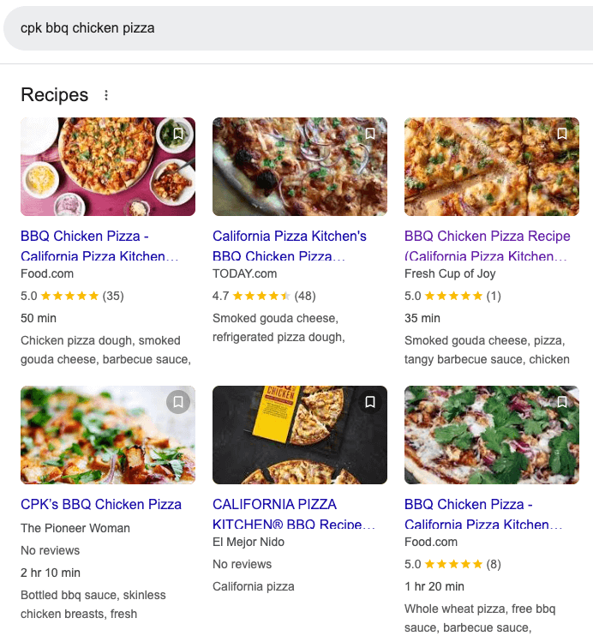Bookmark the 1 hr 20 min Food.com recipe
This screenshot has height=642, width=593.
pyautogui.click(x=562, y=401)
